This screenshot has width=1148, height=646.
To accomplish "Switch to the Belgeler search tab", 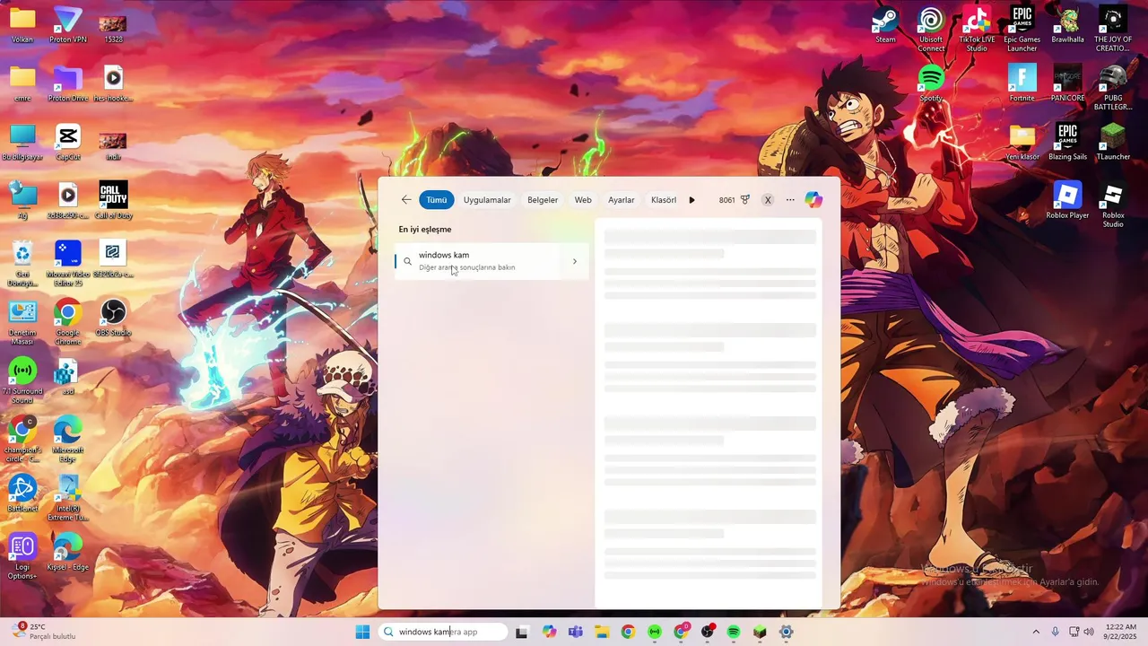I will pos(543,200).
